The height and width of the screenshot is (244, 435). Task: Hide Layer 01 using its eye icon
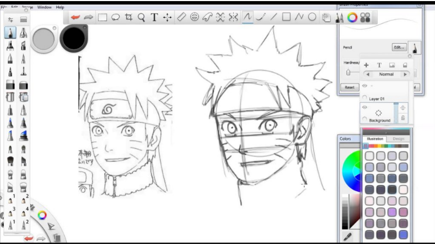coord(364,86)
